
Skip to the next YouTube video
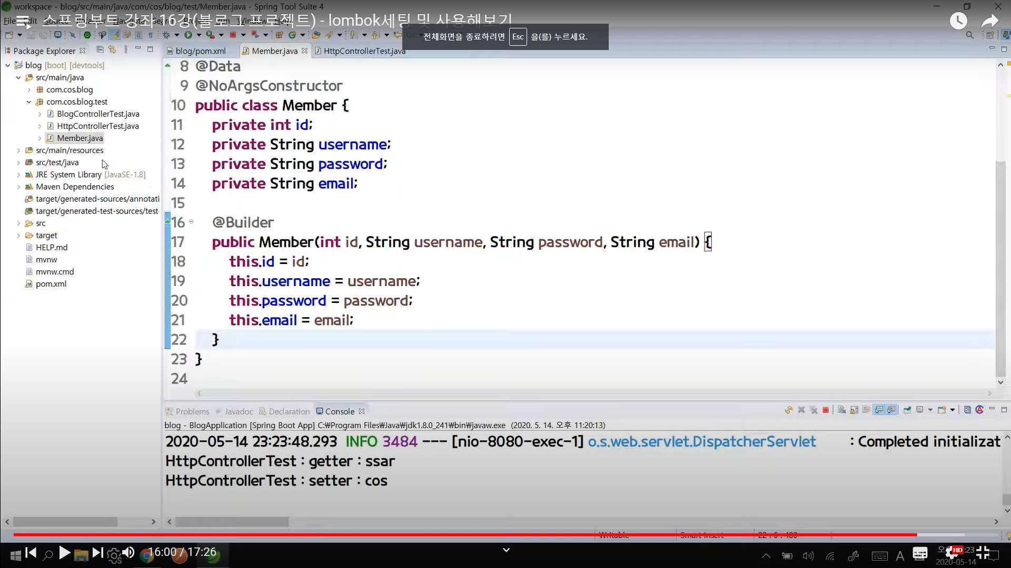(97, 553)
